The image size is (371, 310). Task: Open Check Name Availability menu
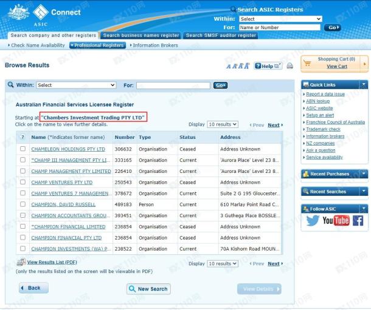point(36,45)
